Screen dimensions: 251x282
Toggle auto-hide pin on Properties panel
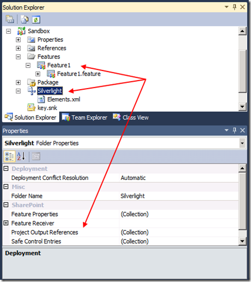(235, 130)
